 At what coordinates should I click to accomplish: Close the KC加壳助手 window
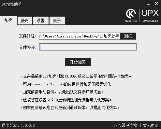click(156, 4)
